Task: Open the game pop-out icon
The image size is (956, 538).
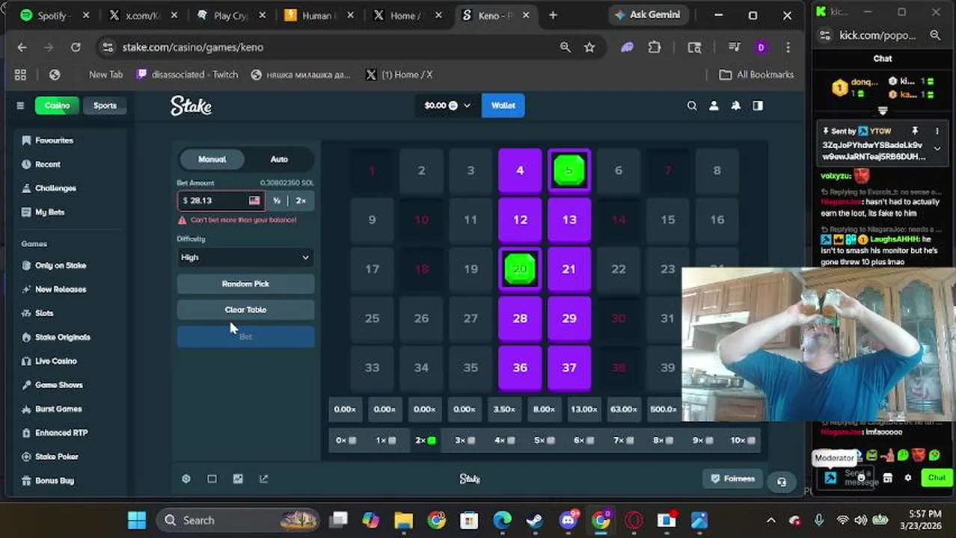Action: point(263,479)
